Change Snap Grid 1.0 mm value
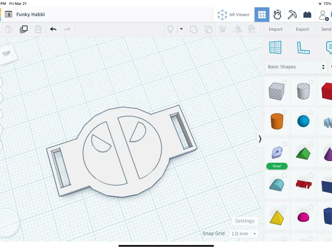The image size is (332, 249). [244, 234]
